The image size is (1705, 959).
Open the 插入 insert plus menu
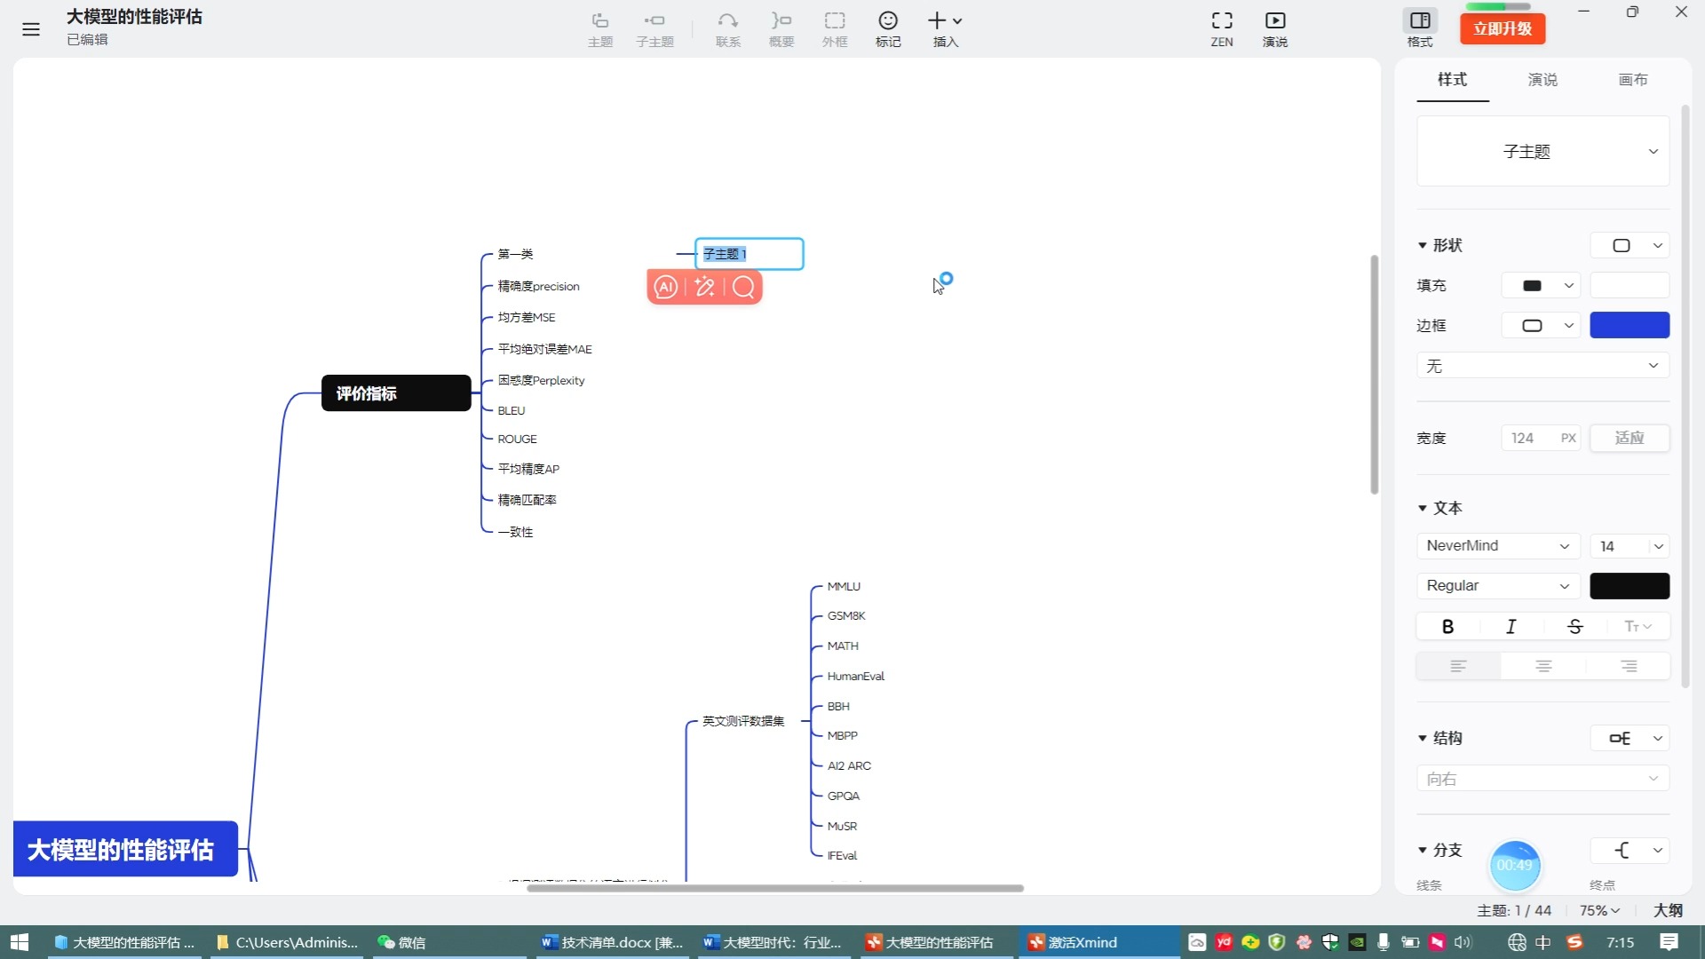[x=945, y=29]
